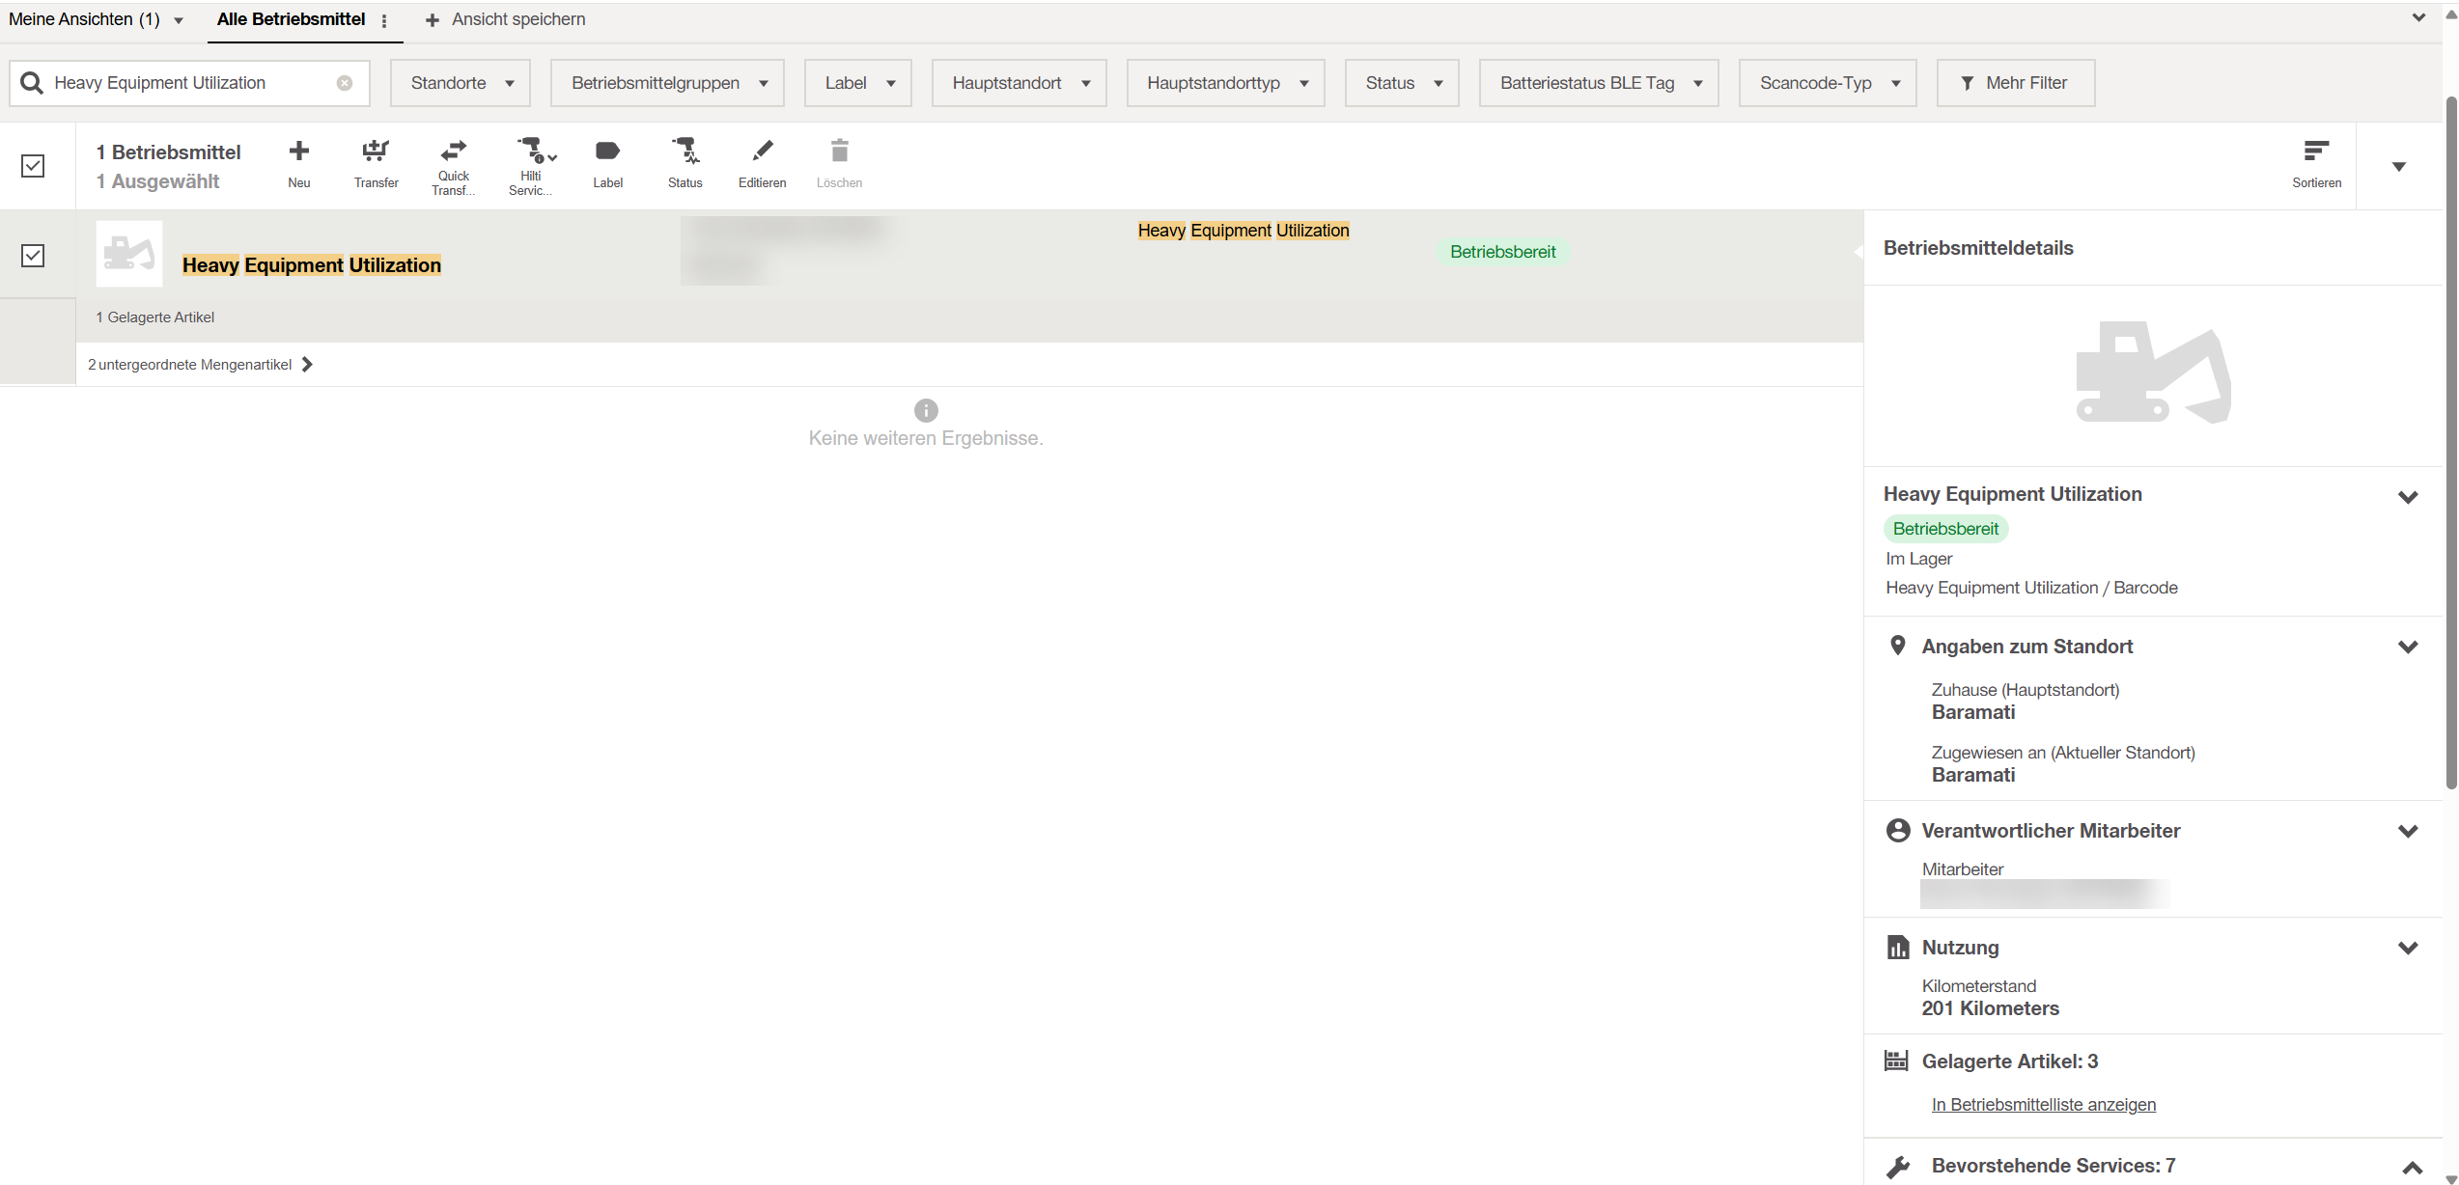The image size is (2459, 1185).
Task: Uncheck the Heavy Equipment Utilization row checkbox
Action: coord(33,256)
